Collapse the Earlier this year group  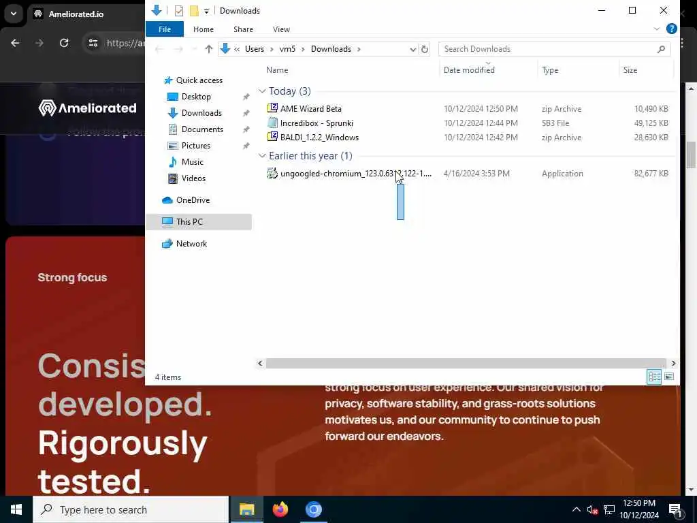click(262, 156)
